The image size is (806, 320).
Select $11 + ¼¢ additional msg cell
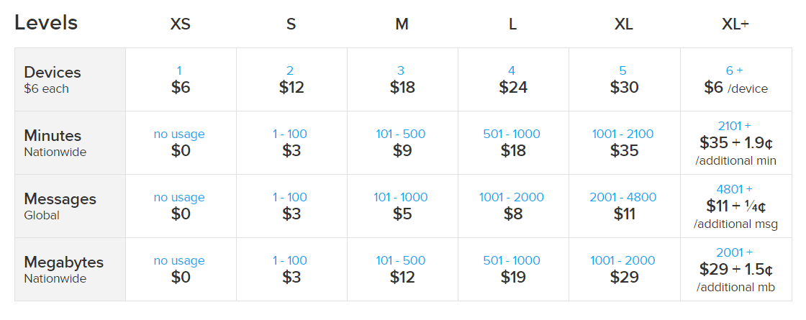click(x=736, y=206)
